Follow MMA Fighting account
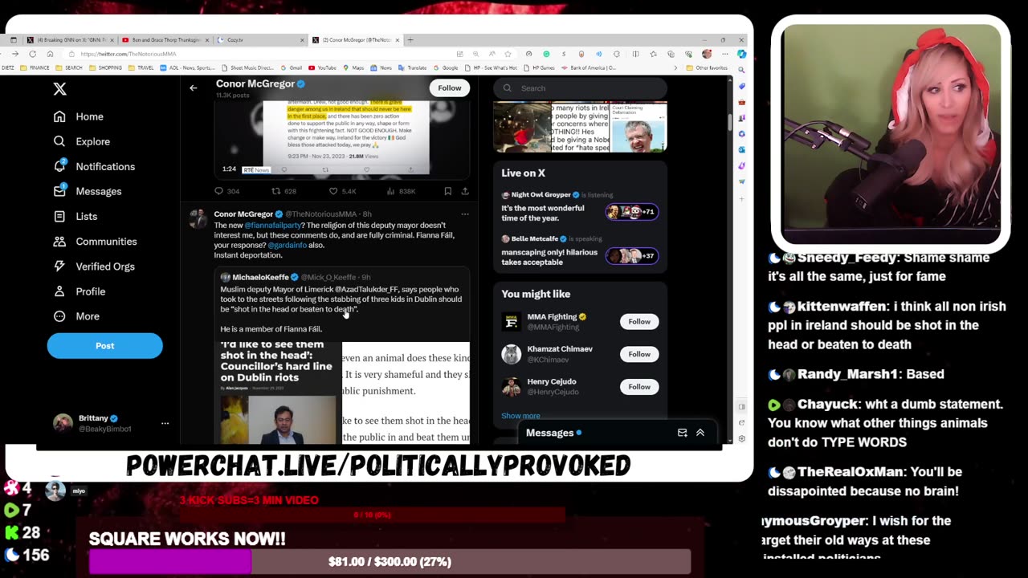 click(639, 321)
